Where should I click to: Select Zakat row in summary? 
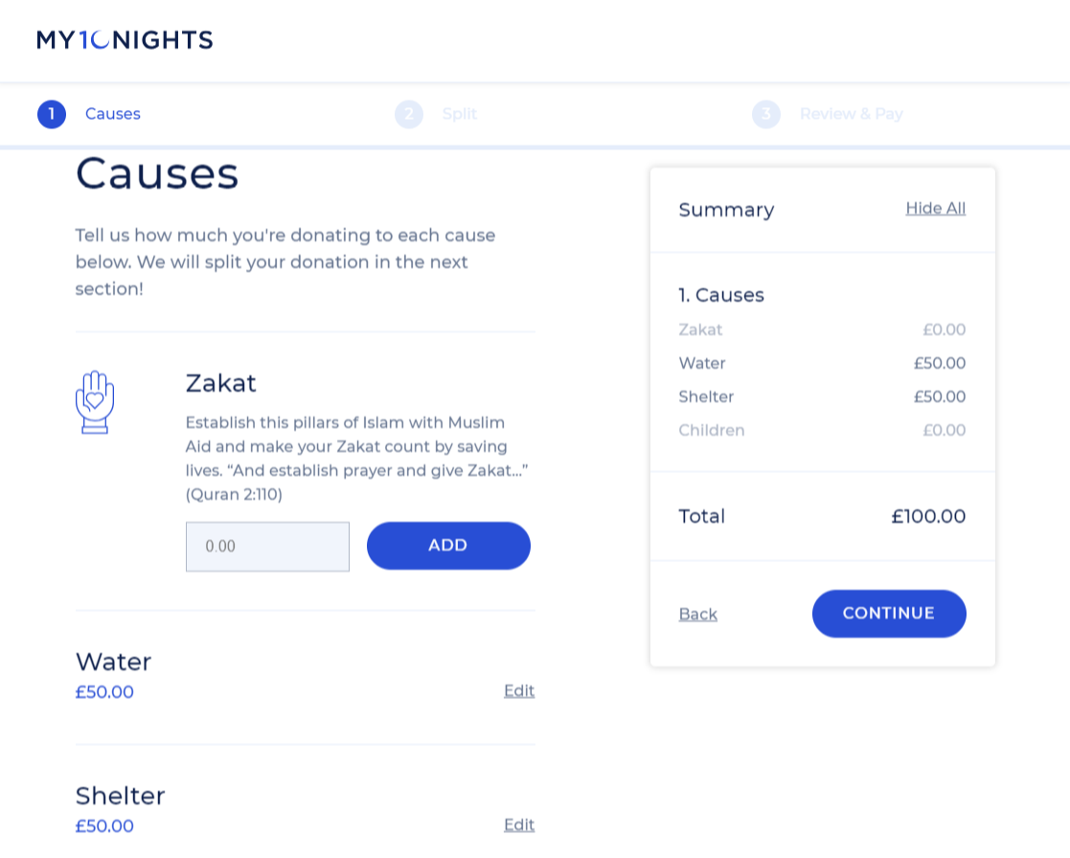(x=822, y=330)
